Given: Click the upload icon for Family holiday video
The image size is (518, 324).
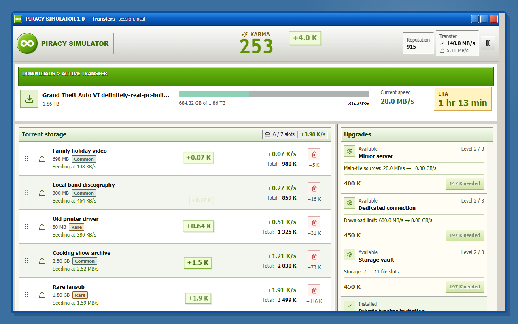Looking at the screenshot, I should 42,159.
